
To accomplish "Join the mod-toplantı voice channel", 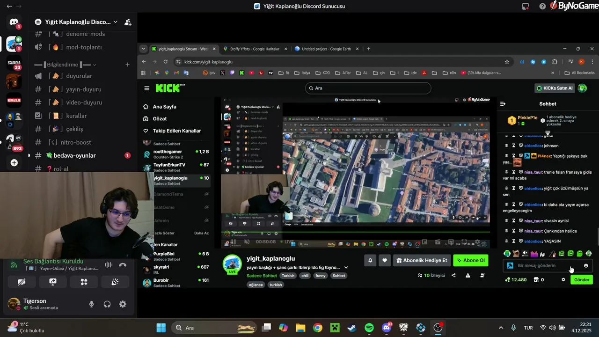I will pos(83,47).
